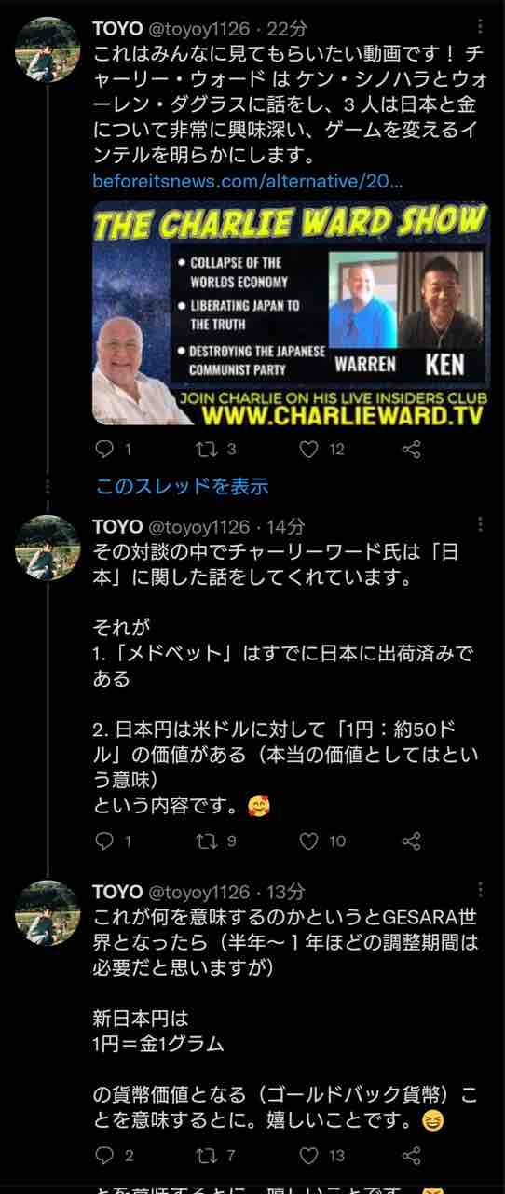Open more options on the 14分 tweet
The image size is (505, 1194).
480,526
